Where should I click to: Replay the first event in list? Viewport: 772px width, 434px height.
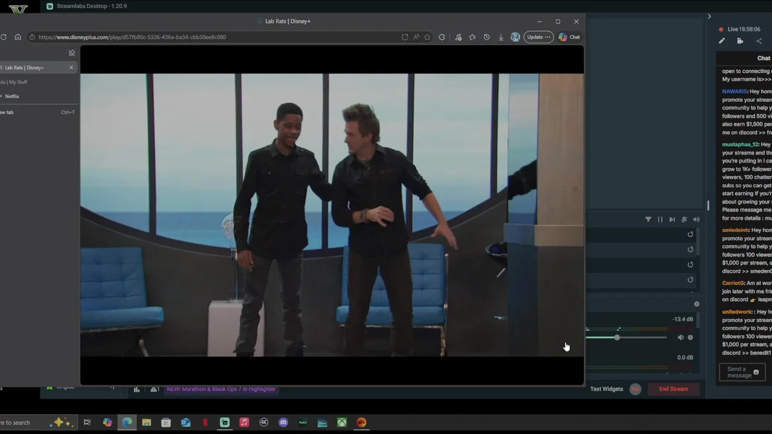pyautogui.click(x=691, y=234)
